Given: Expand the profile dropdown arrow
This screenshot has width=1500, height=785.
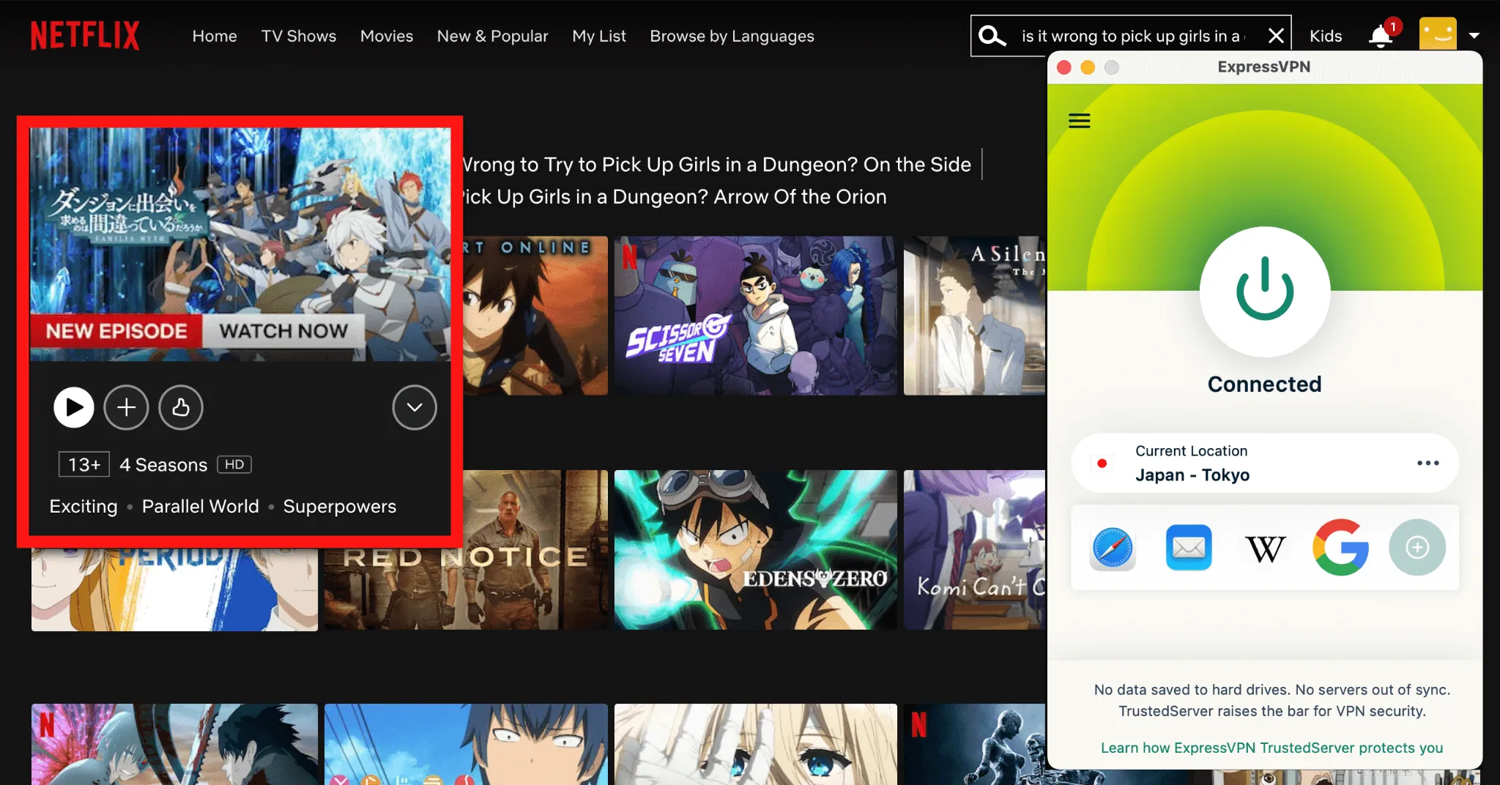Looking at the screenshot, I should click(1474, 35).
